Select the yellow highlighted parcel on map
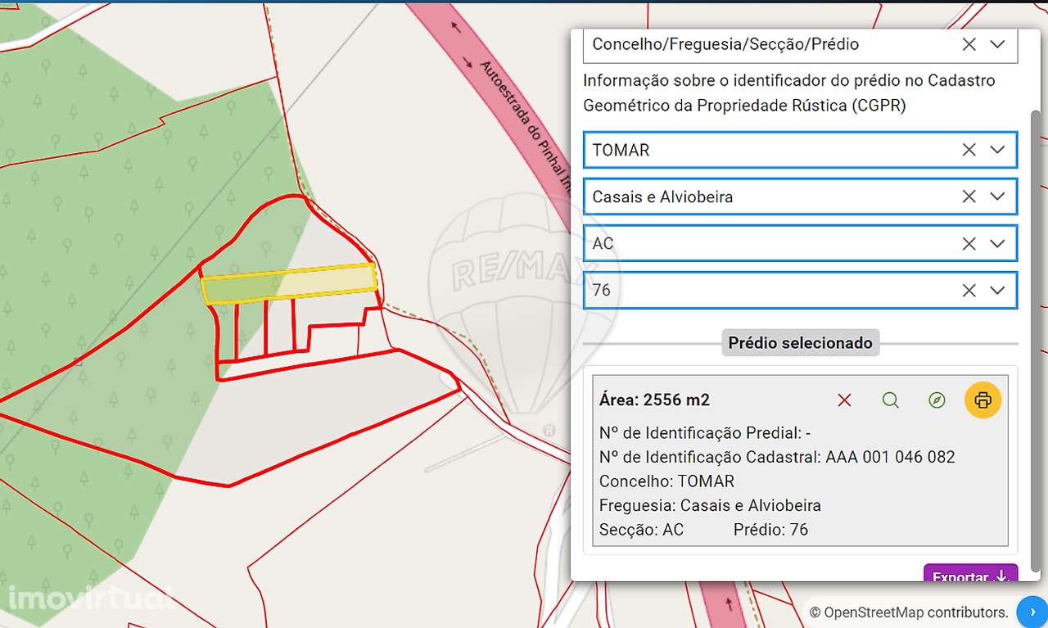 coord(289,284)
